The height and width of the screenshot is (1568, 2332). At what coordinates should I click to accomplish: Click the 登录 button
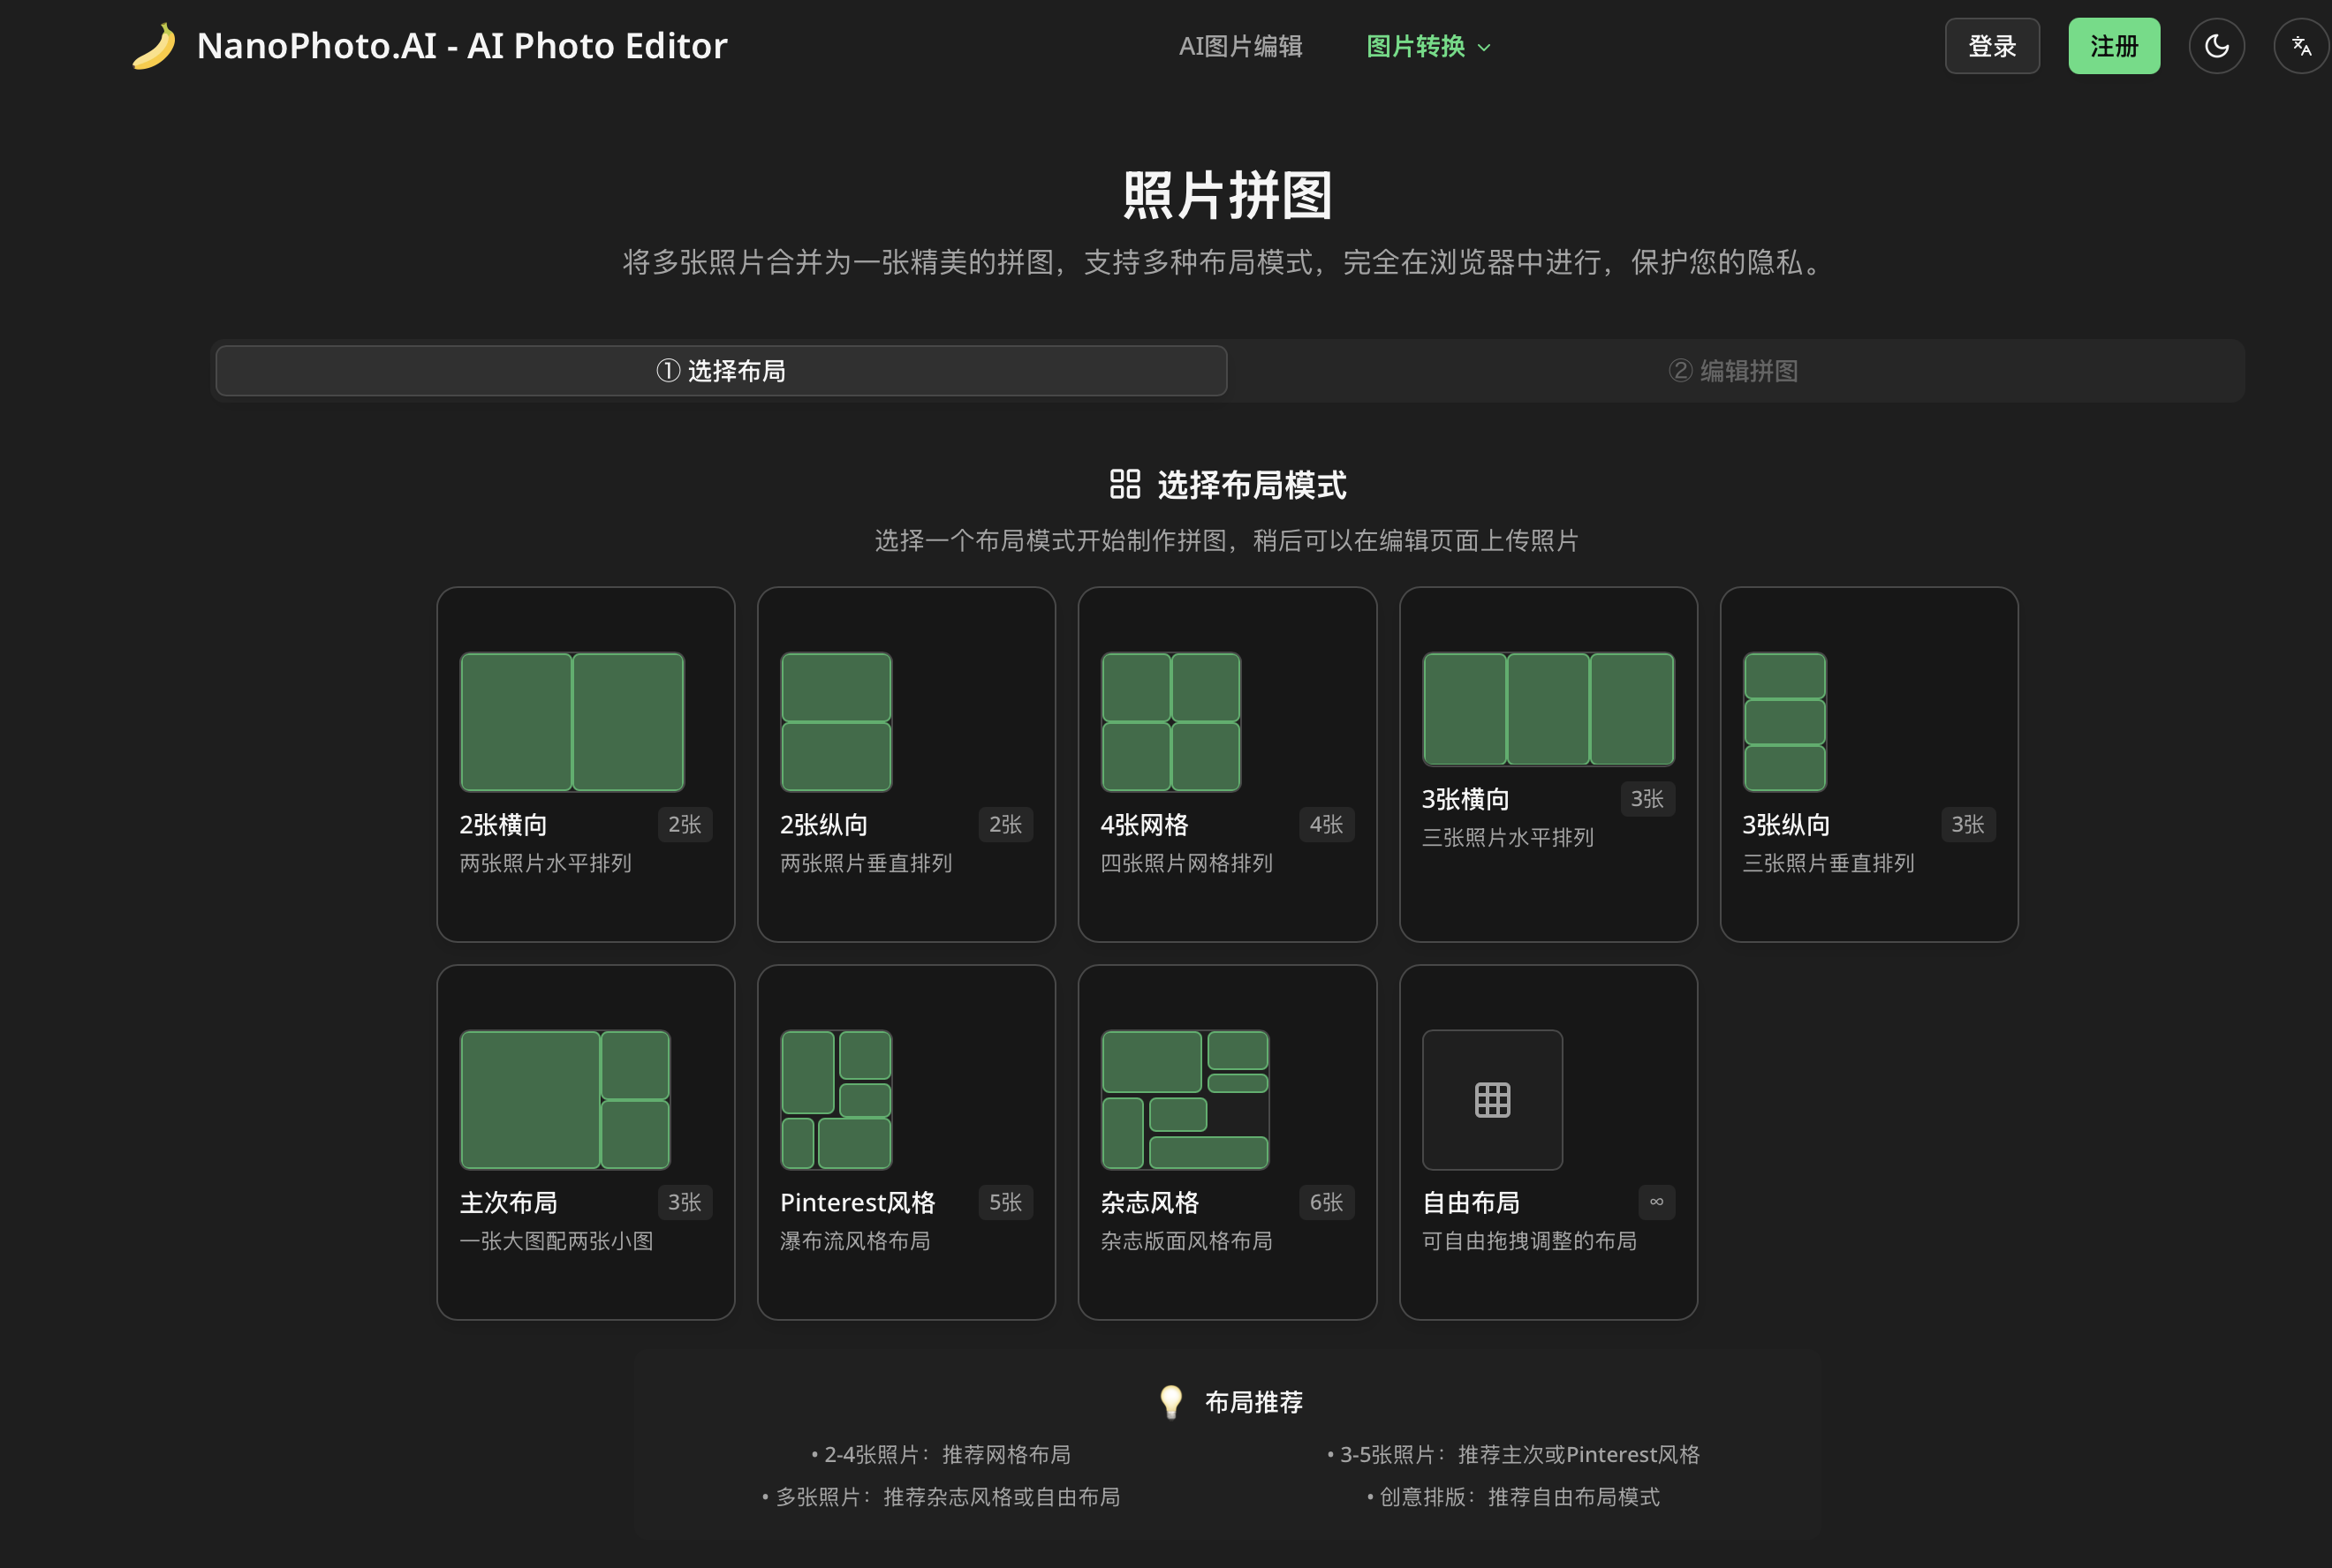[x=1991, y=46]
